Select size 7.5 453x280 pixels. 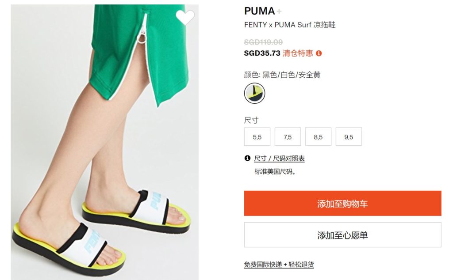288,136
